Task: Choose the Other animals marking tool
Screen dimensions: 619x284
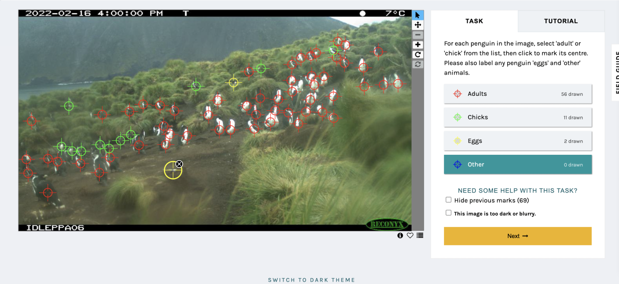Action: point(518,164)
